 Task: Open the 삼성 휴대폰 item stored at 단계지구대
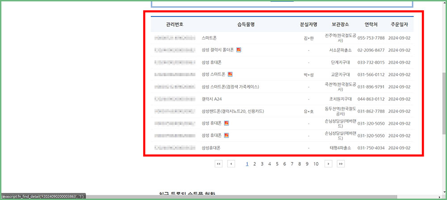pos(211,62)
